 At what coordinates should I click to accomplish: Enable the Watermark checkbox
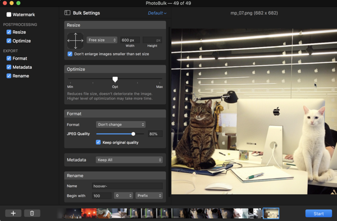pyautogui.click(x=9, y=15)
